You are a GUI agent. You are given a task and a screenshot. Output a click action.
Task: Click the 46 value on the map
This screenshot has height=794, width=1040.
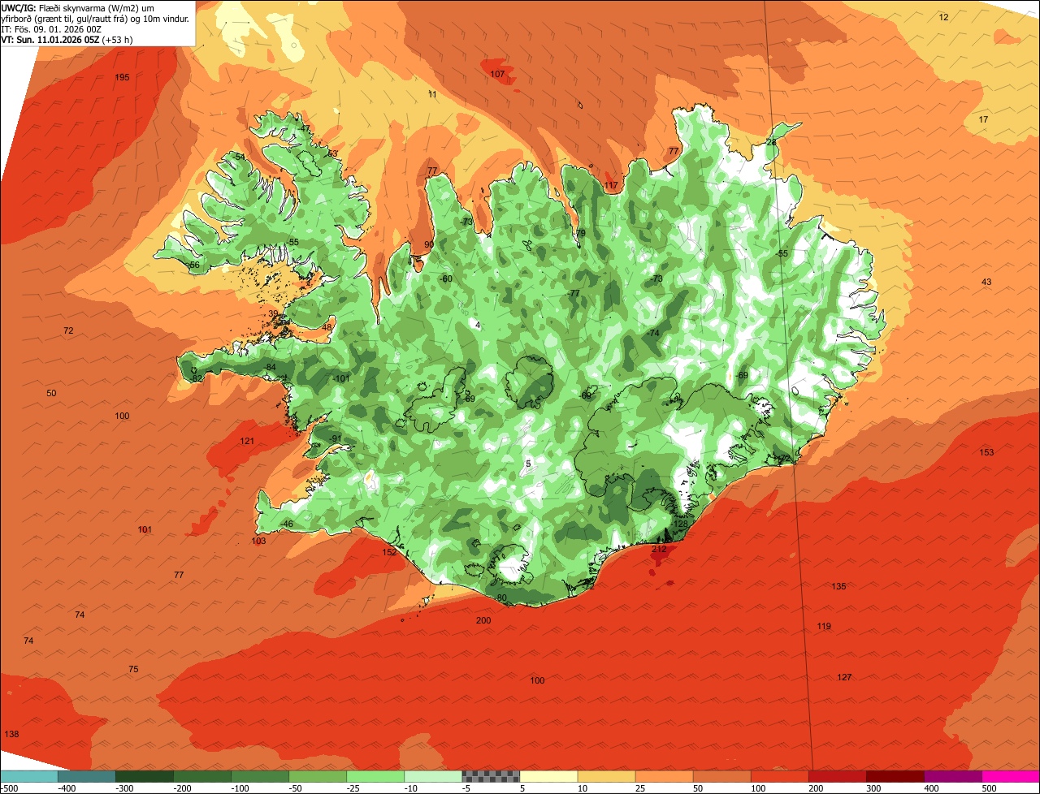[x=288, y=524]
